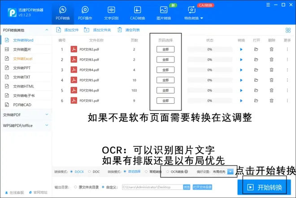Switch to the PDF操作 tab
Screen dimensions: 296x198
point(85,13)
